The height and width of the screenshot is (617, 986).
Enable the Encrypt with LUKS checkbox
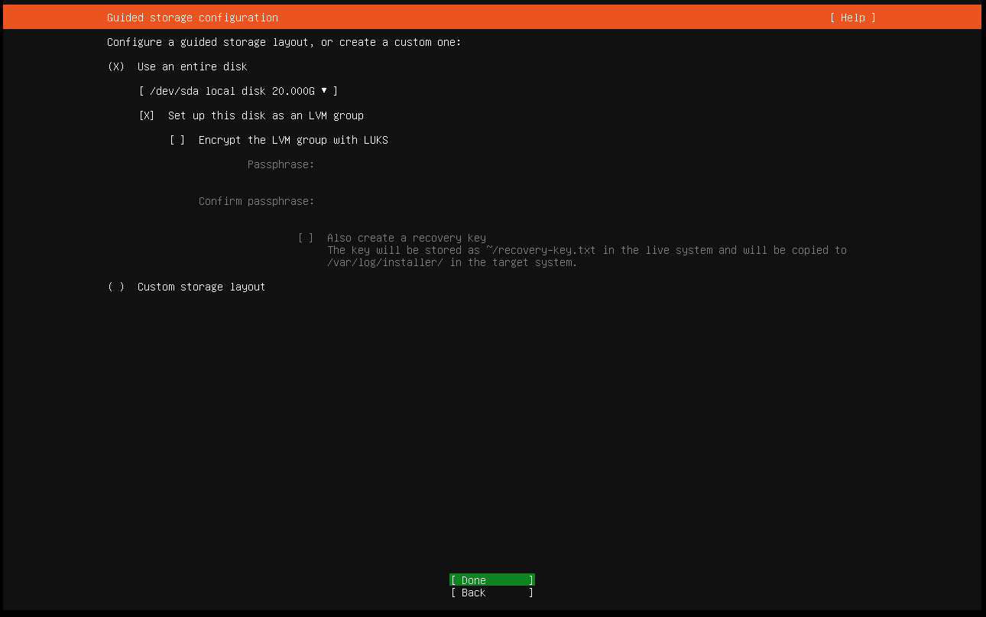[x=177, y=140]
